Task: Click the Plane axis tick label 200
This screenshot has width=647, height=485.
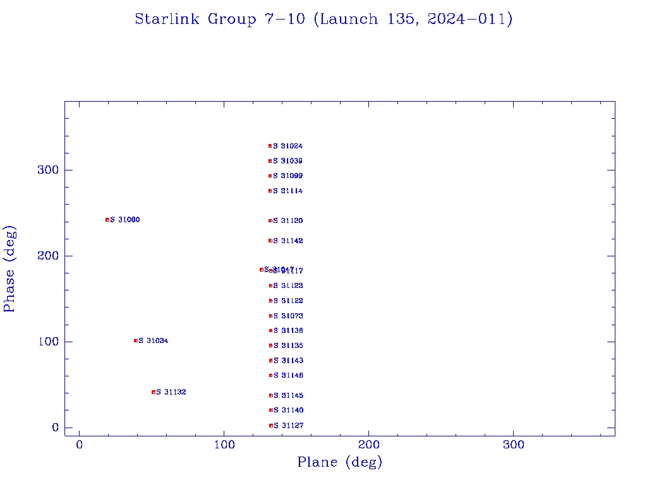Action: pyautogui.click(x=368, y=445)
